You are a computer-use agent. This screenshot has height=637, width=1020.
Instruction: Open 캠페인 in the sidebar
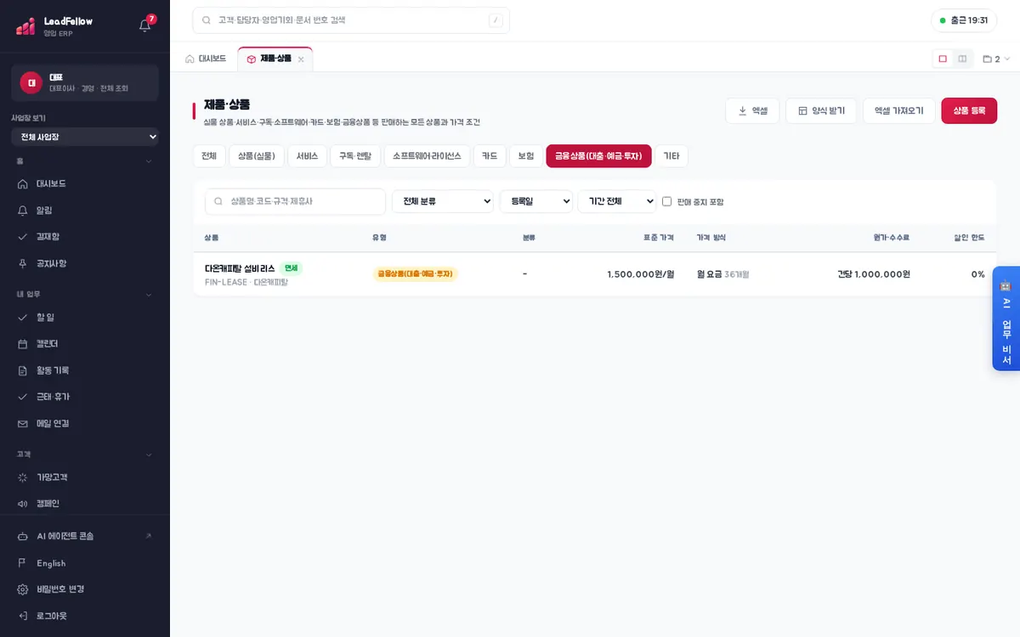85,504
